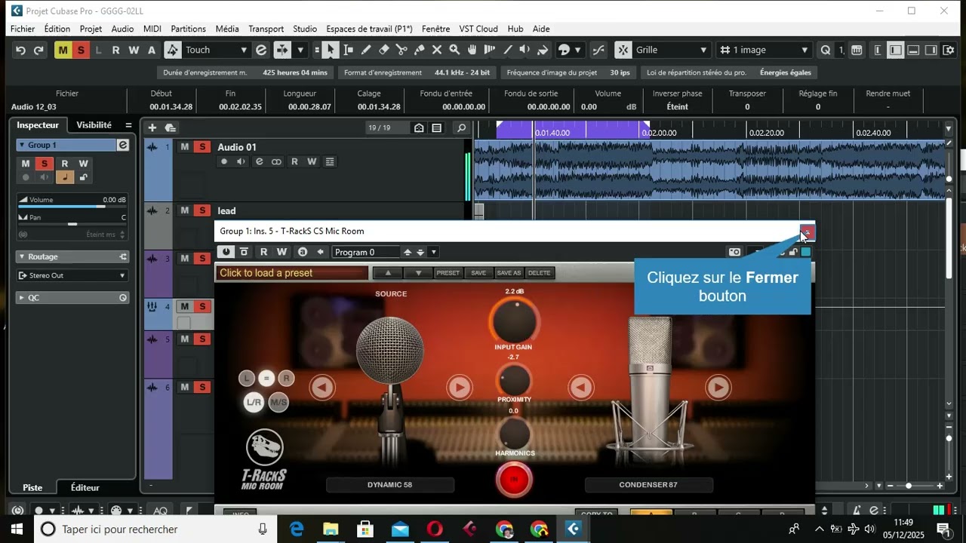Select the Zoom magnifier tool
Screen dimensions: 966x543
point(454,51)
